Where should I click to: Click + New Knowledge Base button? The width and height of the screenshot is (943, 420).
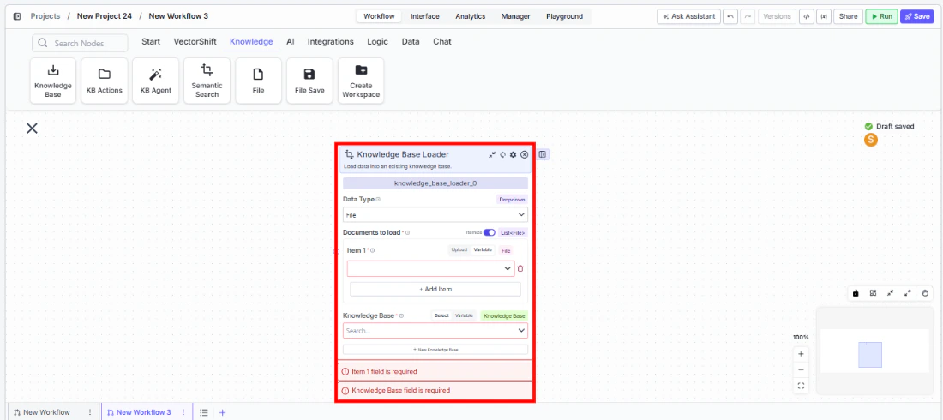pos(435,349)
